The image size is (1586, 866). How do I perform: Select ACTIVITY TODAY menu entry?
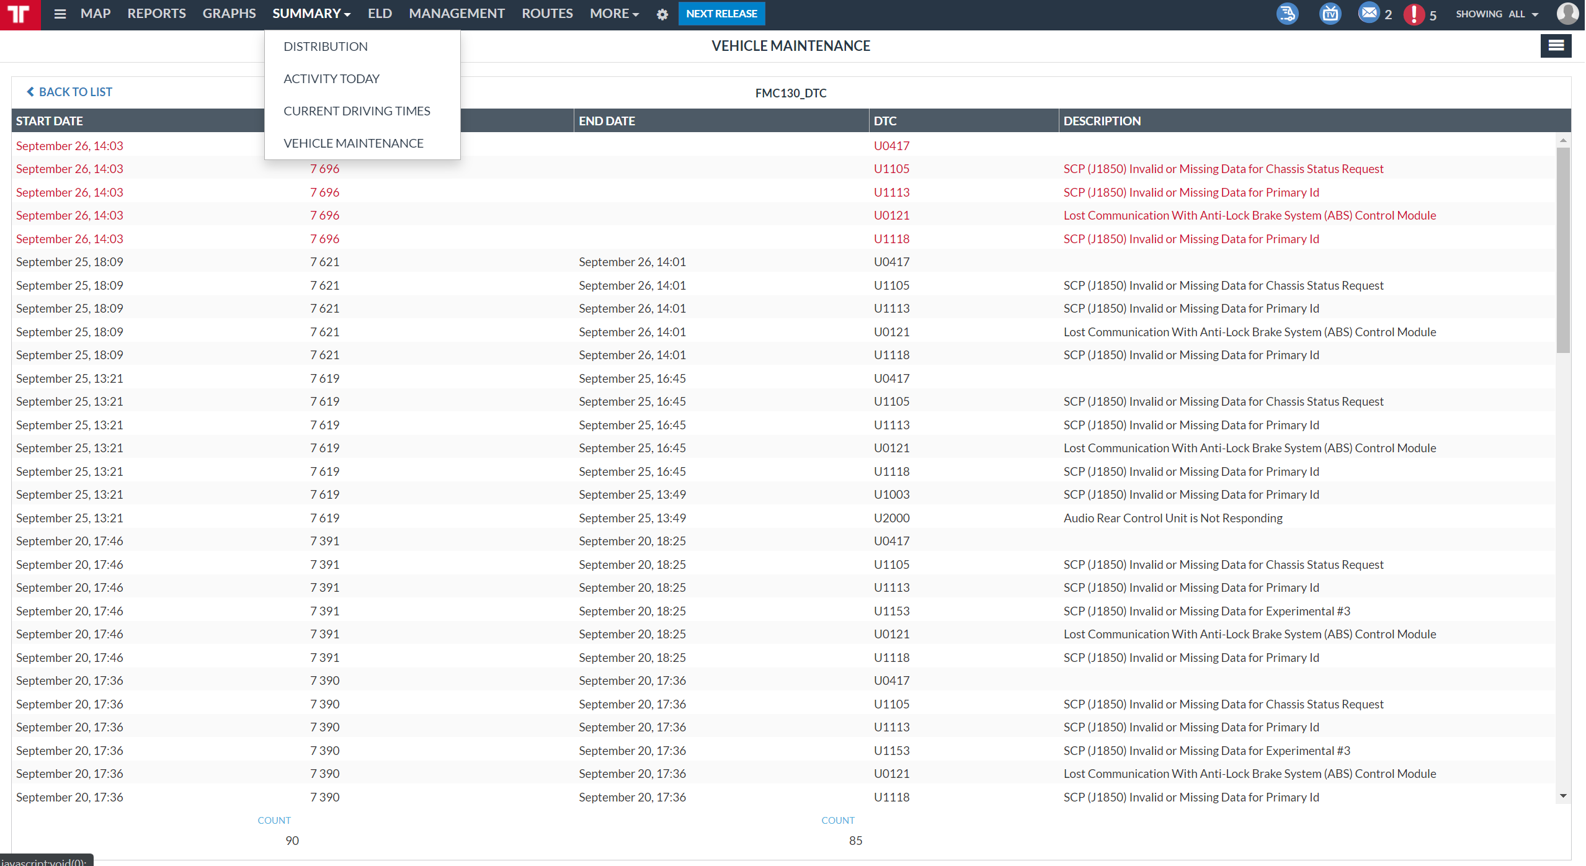coord(331,79)
